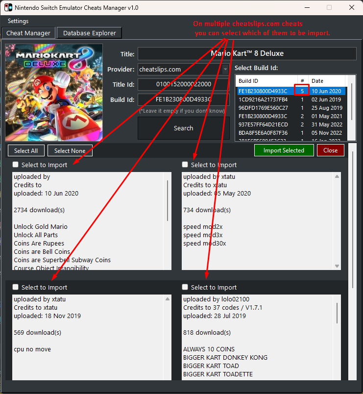Click the Build Id input field
The image size is (363, 394).
pos(184,99)
